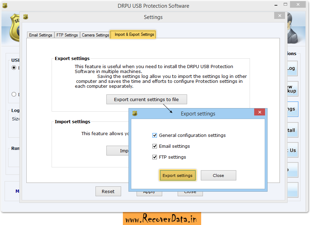Close the Settings window with X
The height and width of the screenshot is (225, 310).
click(279, 15)
